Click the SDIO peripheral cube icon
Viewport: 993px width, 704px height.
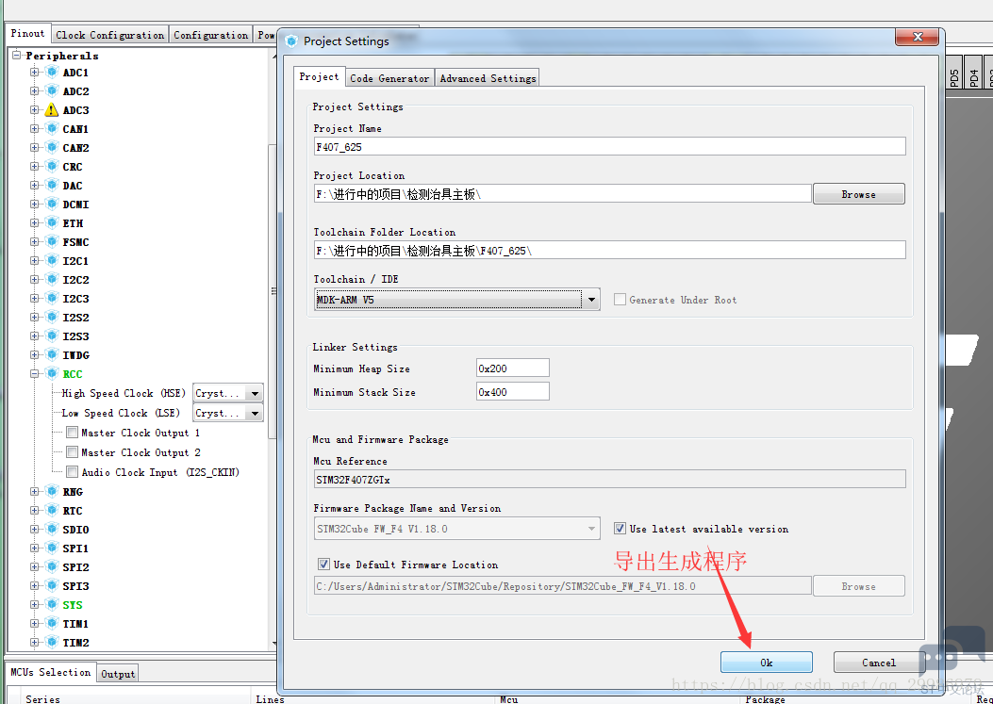(x=52, y=530)
